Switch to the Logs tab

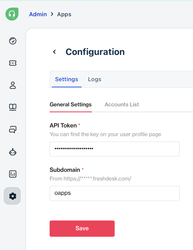point(95,79)
